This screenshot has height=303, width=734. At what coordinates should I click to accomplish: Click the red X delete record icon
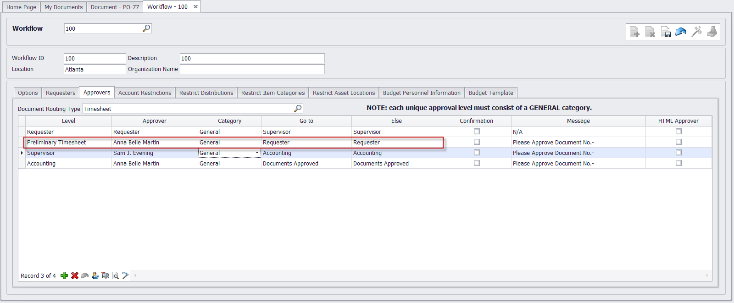click(x=75, y=275)
